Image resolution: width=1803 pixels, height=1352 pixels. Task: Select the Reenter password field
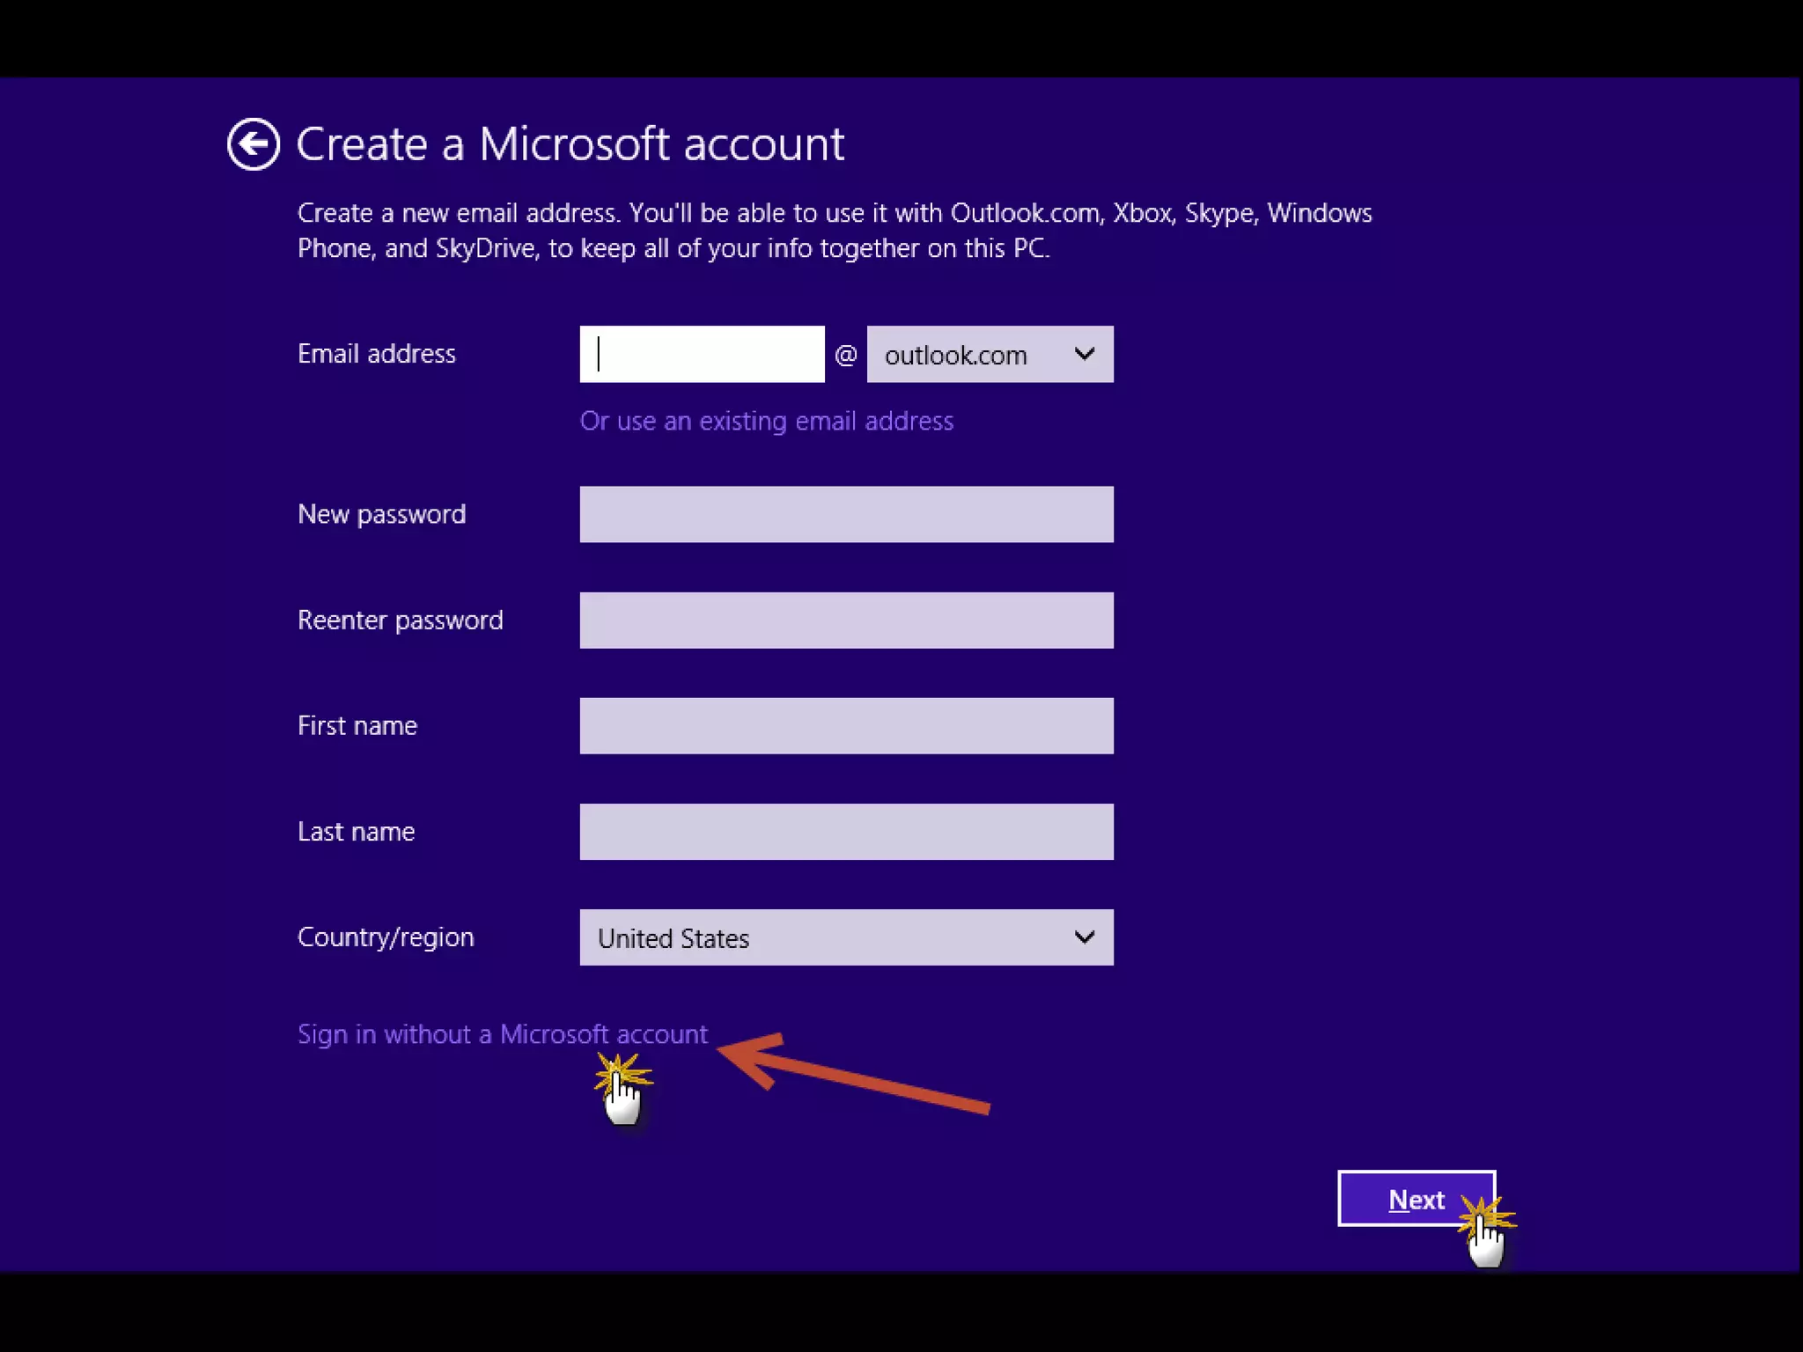click(x=846, y=620)
